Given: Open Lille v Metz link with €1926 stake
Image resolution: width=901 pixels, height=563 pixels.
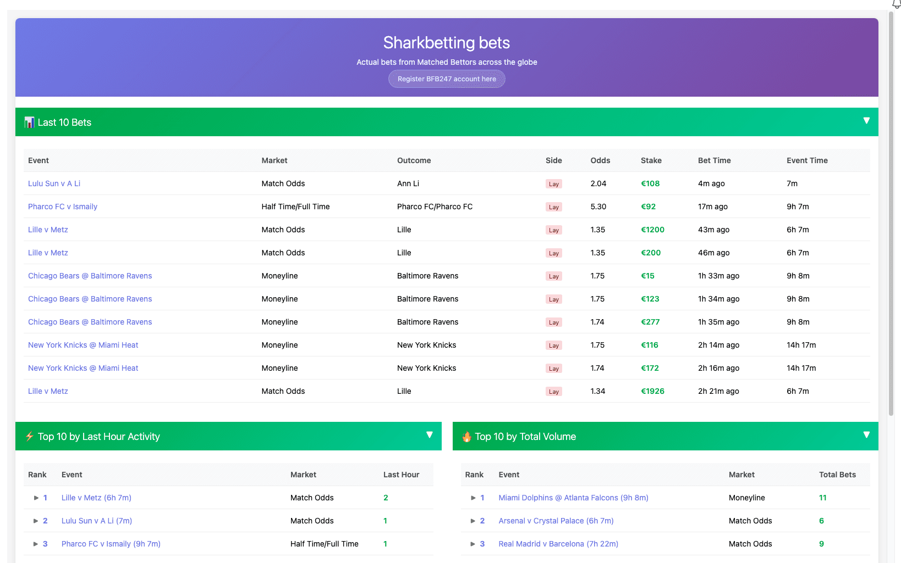Looking at the screenshot, I should [48, 391].
